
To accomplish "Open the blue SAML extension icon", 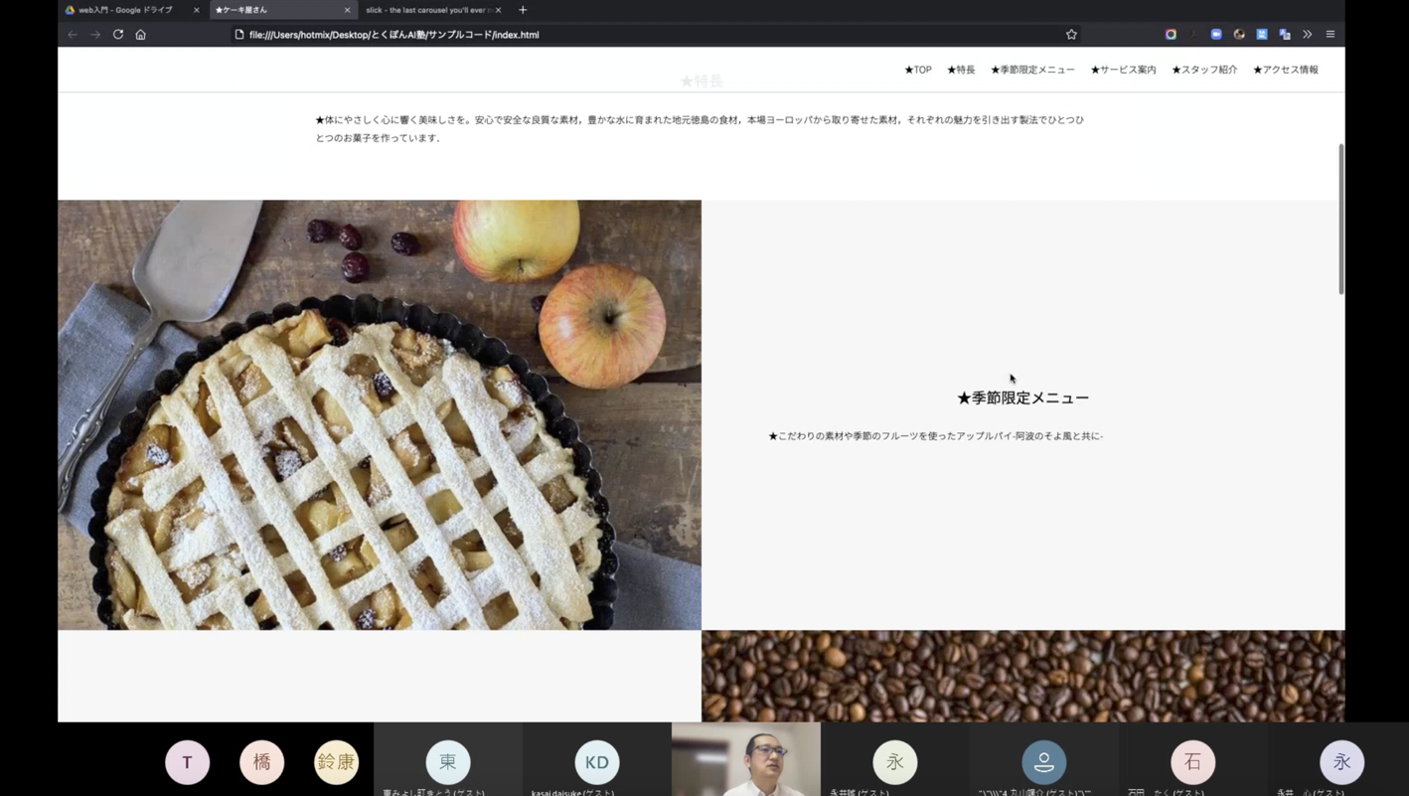I will [x=1262, y=35].
